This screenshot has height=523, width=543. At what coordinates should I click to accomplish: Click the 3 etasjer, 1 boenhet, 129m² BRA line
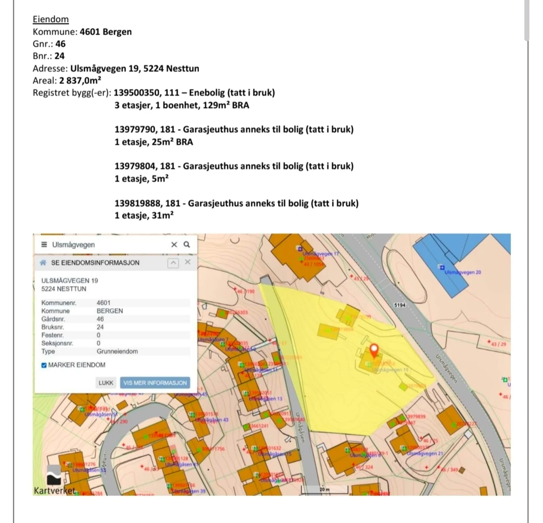(182, 105)
